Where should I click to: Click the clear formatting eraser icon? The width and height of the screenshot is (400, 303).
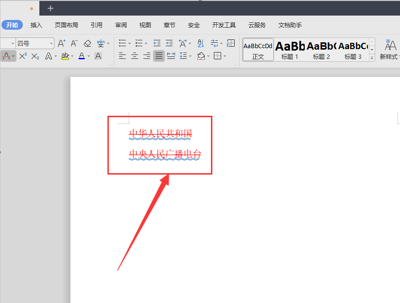(x=87, y=43)
